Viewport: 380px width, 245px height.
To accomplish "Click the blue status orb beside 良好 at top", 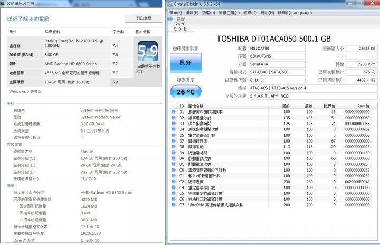I will 170,19.
